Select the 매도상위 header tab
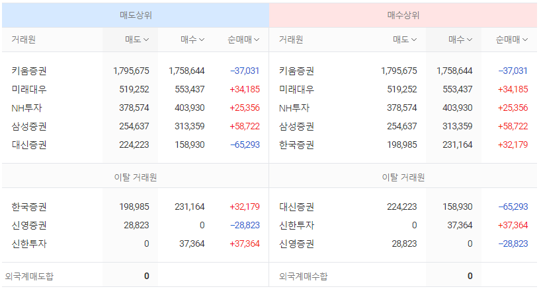Viewport: 541px width, 289px height. pos(136,15)
